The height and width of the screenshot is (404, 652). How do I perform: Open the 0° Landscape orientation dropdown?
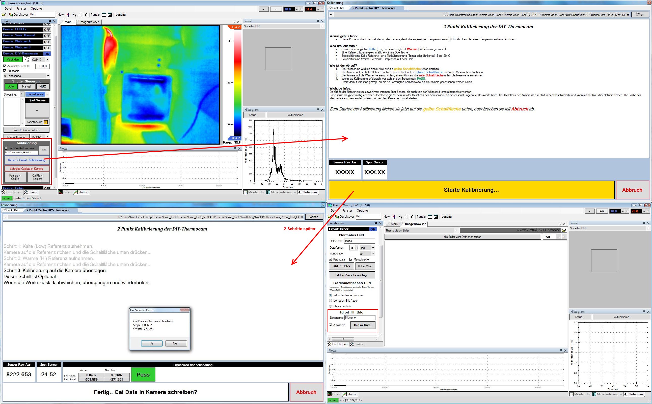[x=48, y=76]
